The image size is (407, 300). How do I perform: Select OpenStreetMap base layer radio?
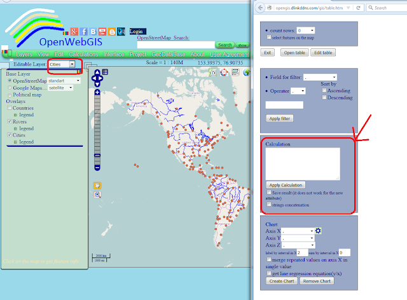(x=10, y=81)
